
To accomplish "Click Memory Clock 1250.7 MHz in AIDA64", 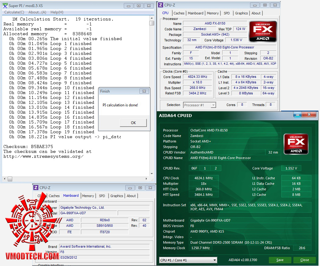I will (x=200, y=248).
